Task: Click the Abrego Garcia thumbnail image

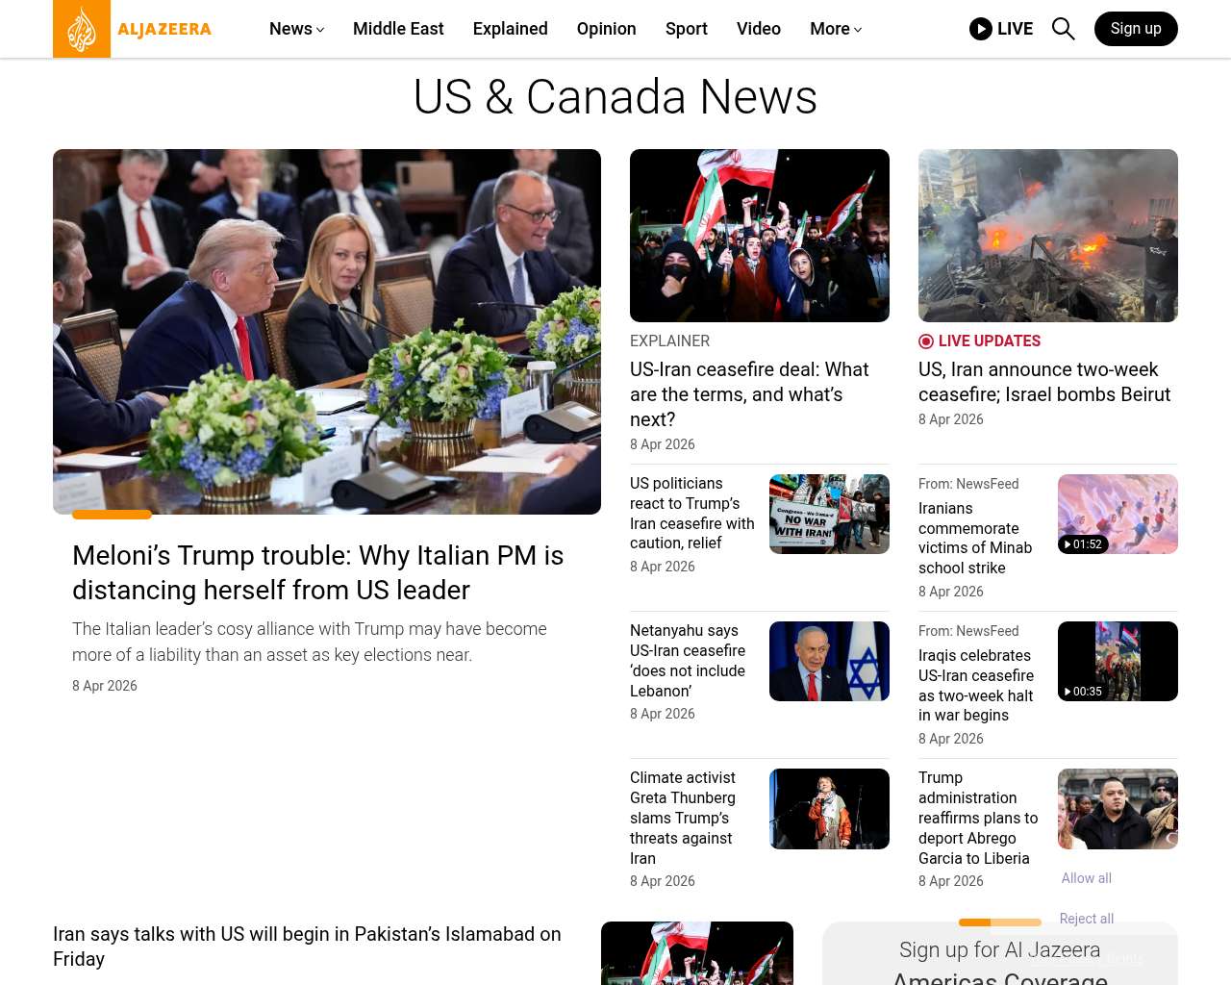Action: [x=1118, y=809]
